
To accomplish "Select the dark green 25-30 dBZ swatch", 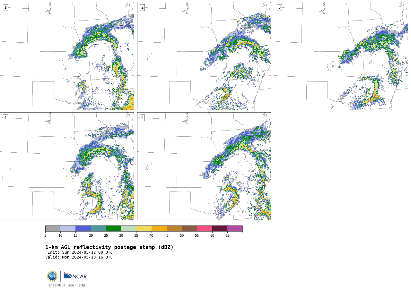I will 113,229.
